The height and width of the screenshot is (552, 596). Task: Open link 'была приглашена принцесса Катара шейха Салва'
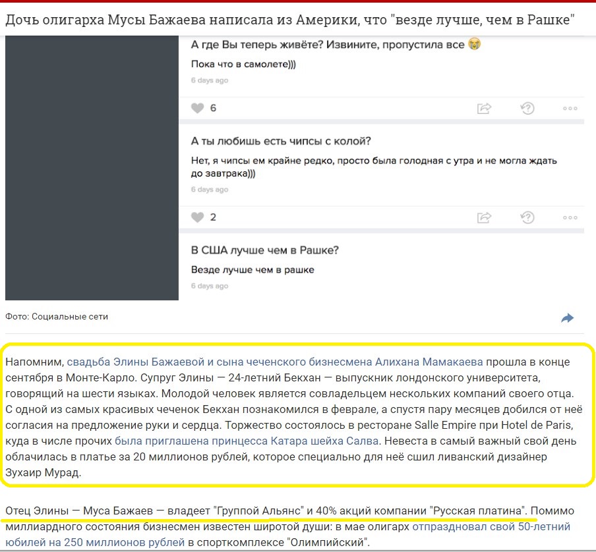[x=247, y=441]
